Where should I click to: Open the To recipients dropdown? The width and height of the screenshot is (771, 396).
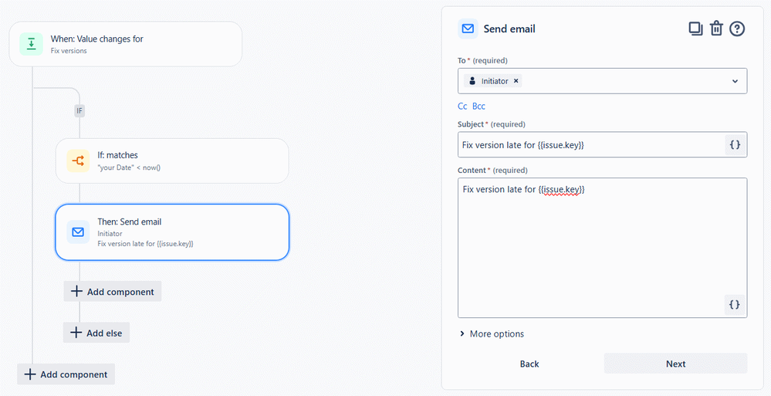(735, 81)
